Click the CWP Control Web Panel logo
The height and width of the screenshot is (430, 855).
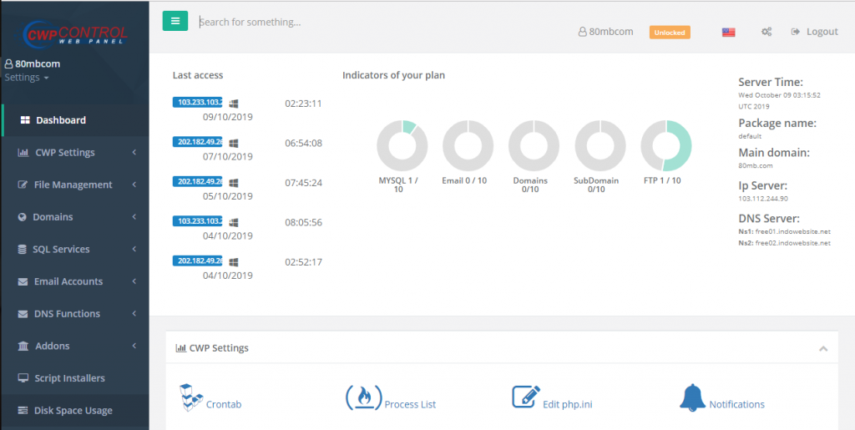tap(74, 33)
